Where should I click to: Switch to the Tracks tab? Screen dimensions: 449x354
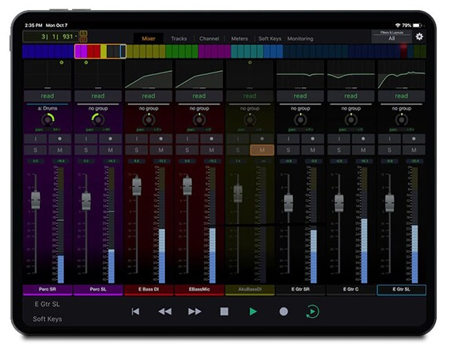179,39
